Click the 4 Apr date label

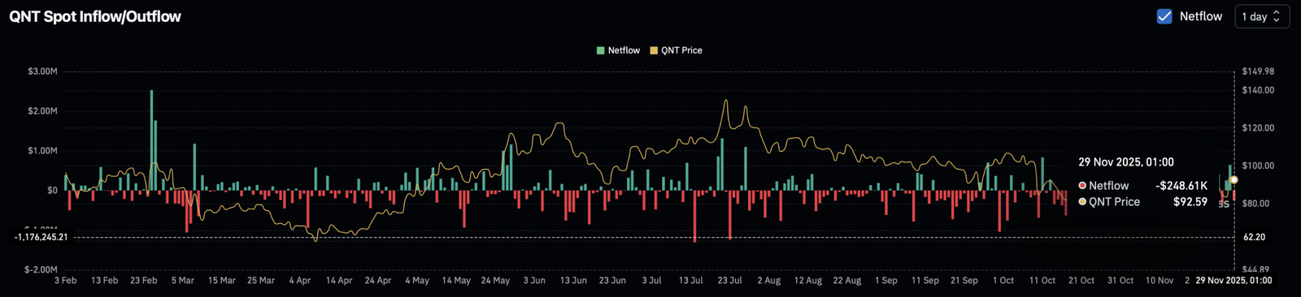(300, 281)
